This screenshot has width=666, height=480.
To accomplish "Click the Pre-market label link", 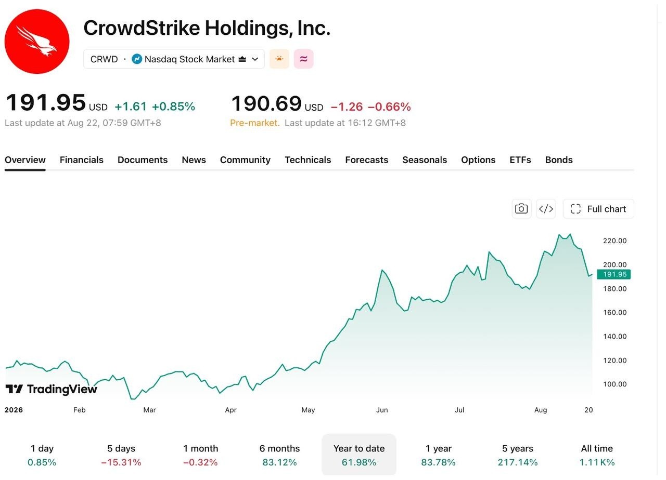I will (255, 123).
